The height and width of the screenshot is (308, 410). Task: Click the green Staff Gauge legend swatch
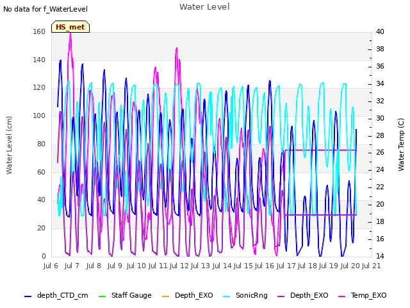(102, 296)
